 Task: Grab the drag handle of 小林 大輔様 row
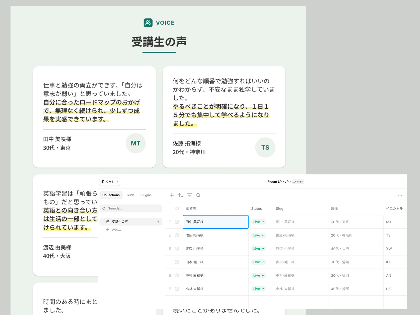170,289
